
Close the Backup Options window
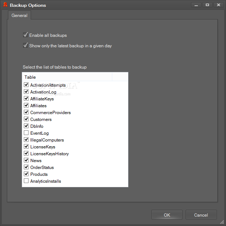pyautogui.click(x=218, y=5)
